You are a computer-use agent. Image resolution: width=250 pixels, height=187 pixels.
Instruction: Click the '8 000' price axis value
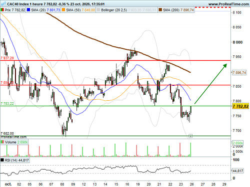237,42
